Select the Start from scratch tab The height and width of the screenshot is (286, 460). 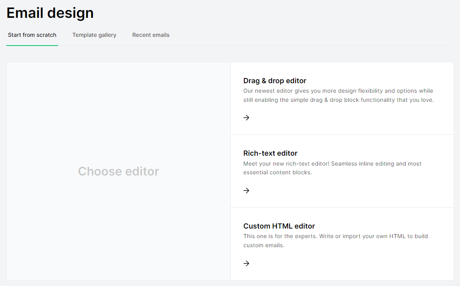(32, 35)
